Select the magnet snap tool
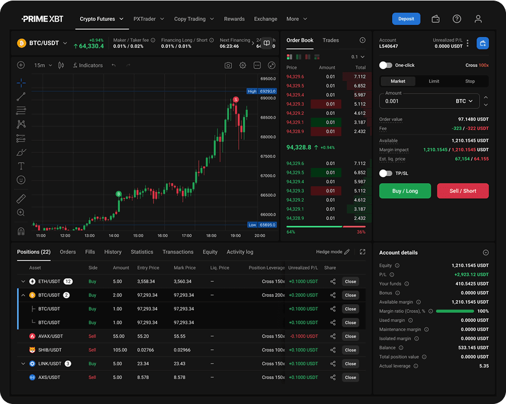Screen dimensions: 506x404 tap(21, 231)
